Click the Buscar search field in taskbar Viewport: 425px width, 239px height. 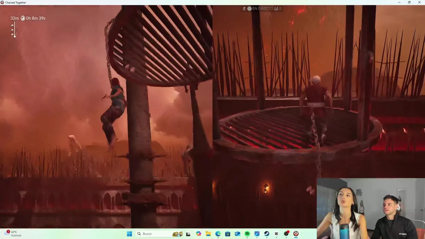[159, 234]
